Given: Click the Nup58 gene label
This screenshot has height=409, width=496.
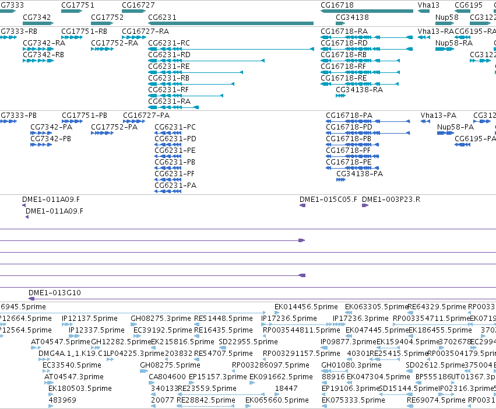Looking at the screenshot, I should pos(446,17).
